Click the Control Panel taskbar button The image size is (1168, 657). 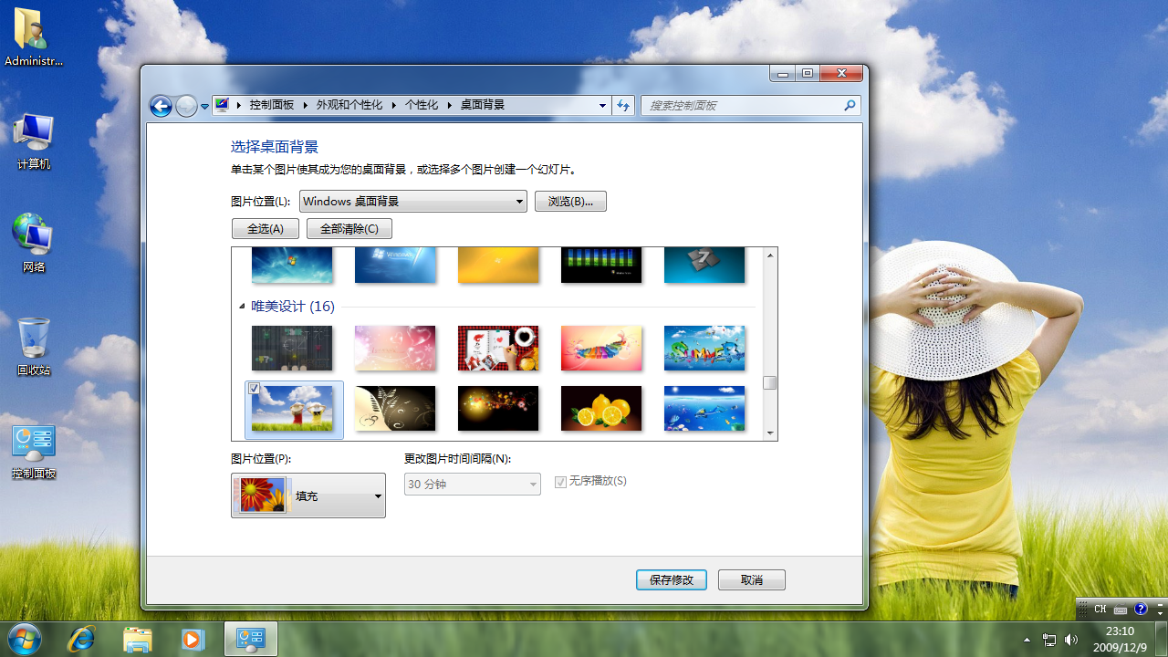(x=250, y=639)
